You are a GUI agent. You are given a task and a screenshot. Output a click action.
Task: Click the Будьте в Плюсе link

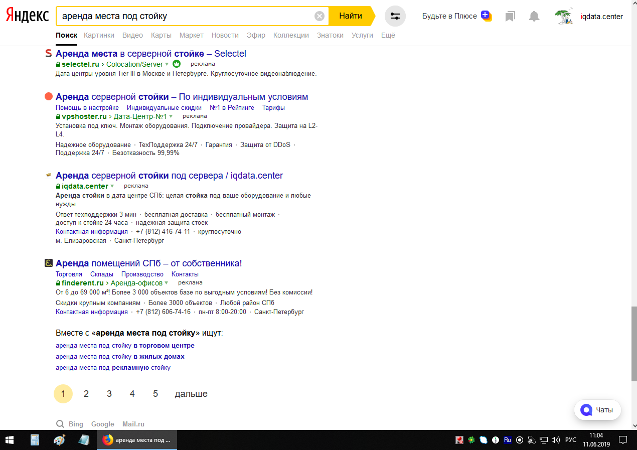449,16
